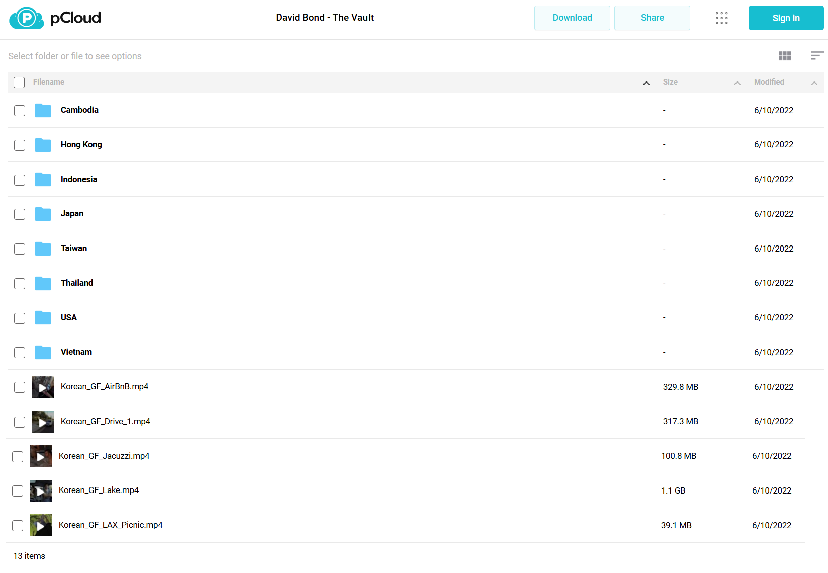Open the Japan folder name
The width and height of the screenshot is (828, 573).
point(72,213)
